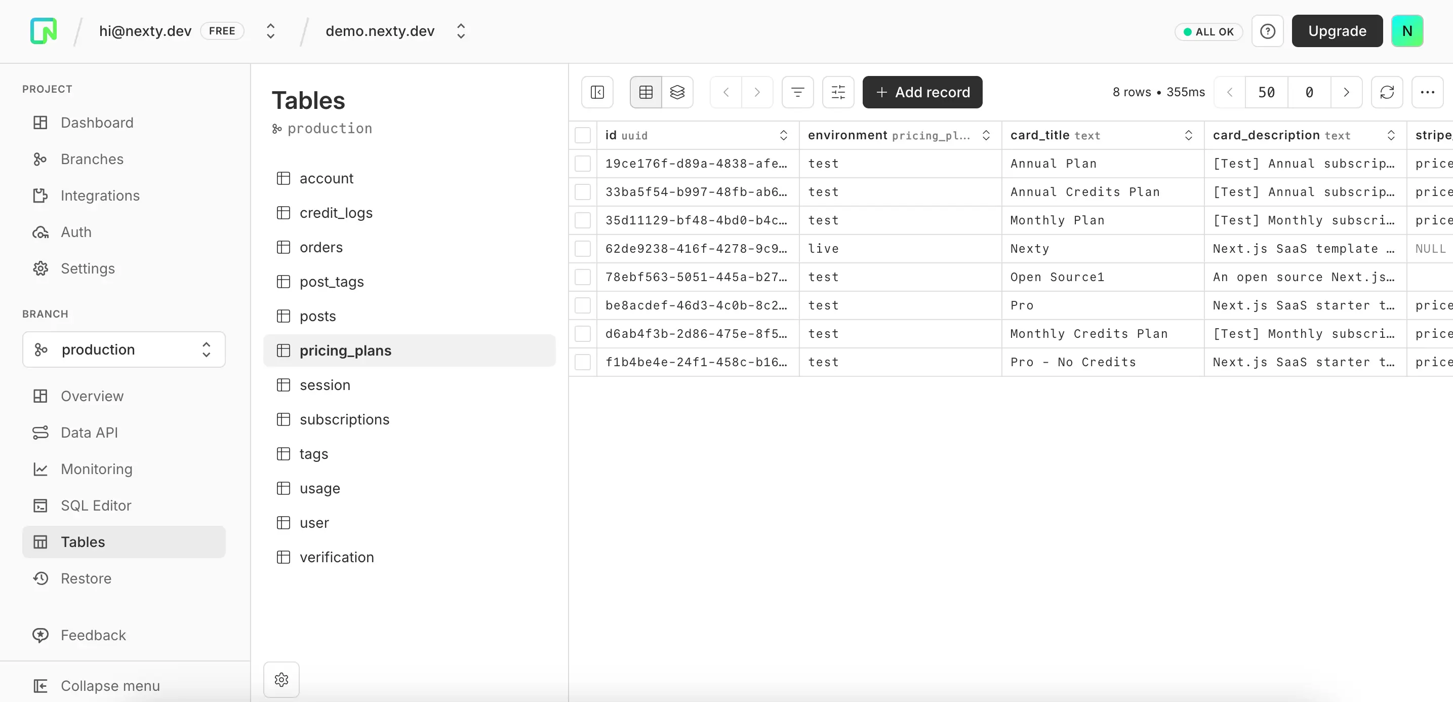Check the checkbox for the Annual Plan row
Image resolution: width=1453 pixels, height=702 pixels.
pyautogui.click(x=583, y=163)
